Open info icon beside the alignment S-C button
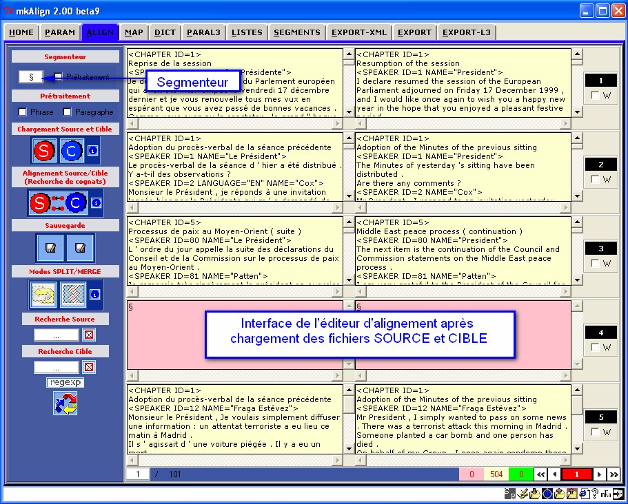The height and width of the screenshot is (504, 628). 96,203
